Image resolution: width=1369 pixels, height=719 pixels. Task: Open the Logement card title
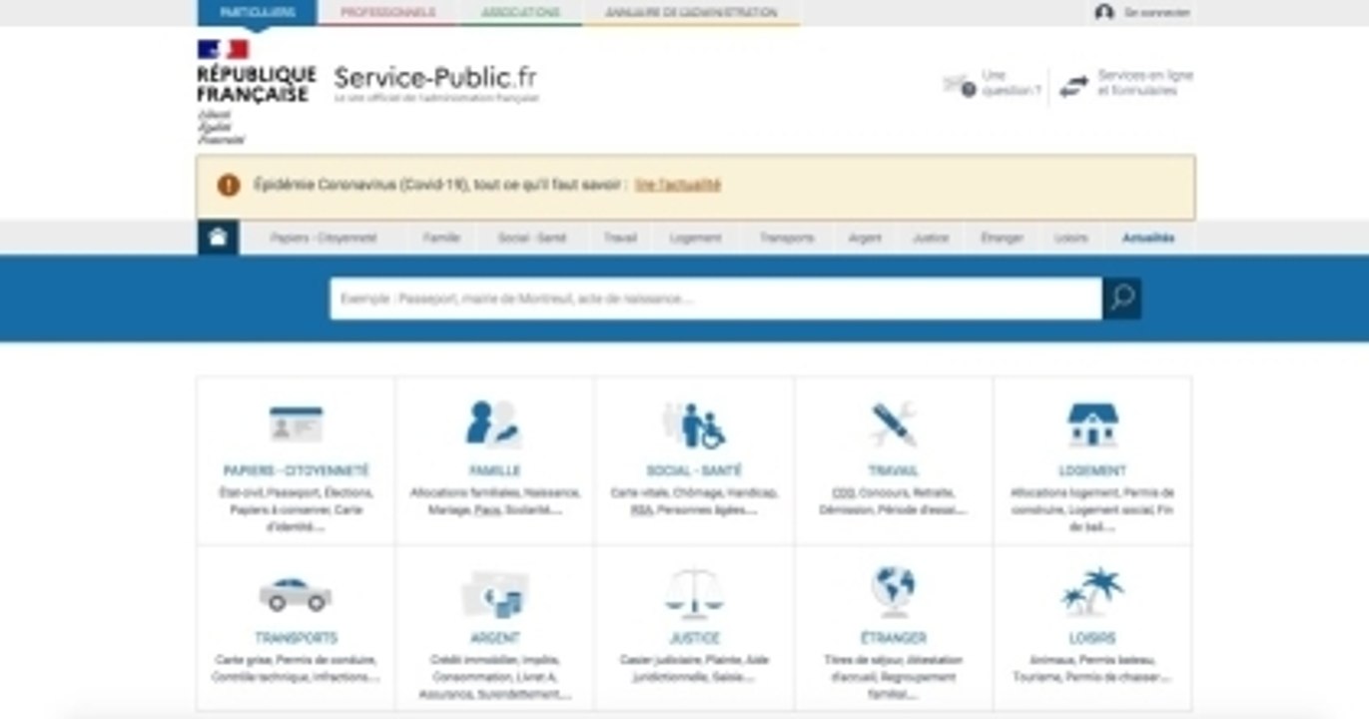(x=1092, y=470)
